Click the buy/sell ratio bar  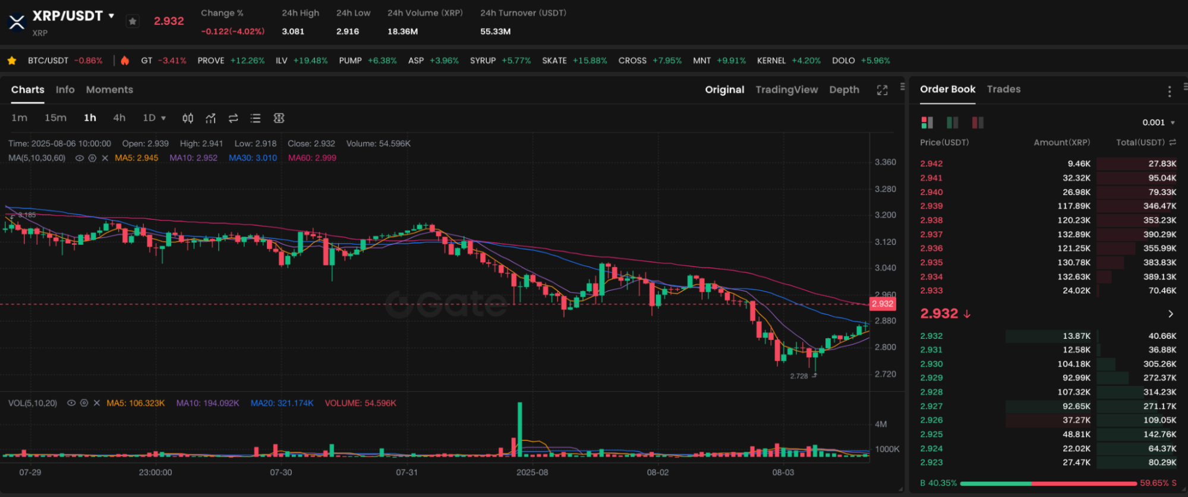pos(1048,483)
